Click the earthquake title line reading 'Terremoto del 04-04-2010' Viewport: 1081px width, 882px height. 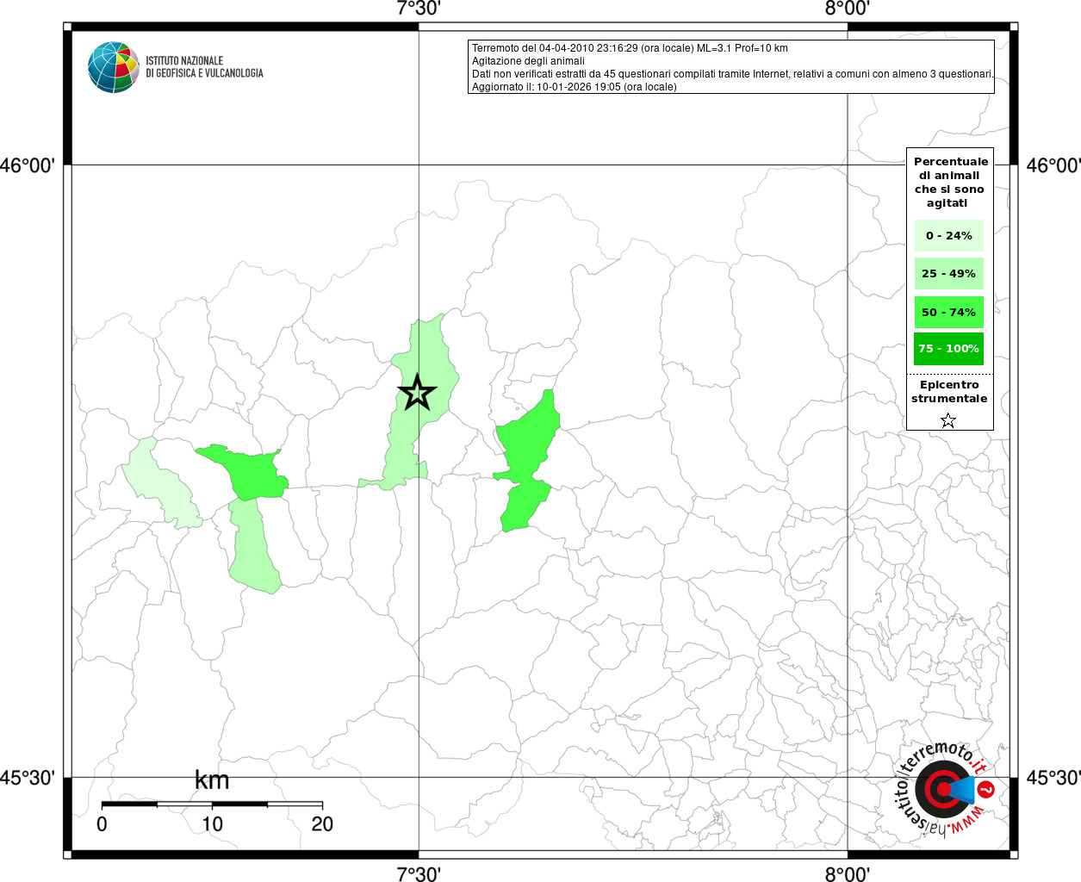629,48
